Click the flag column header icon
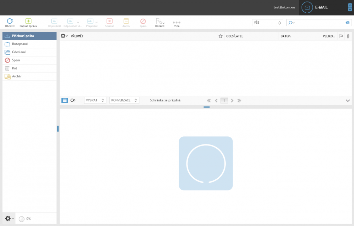Viewport: 354px width, 226px height. click(x=341, y=36)
